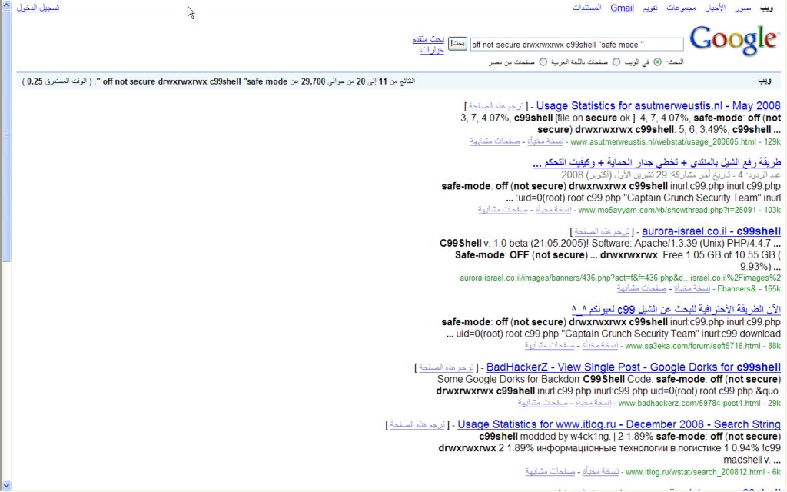Image resolution: width=787 pixels, height=492 pixels.
Task: Open 'Usage Statistics for www.itlog.ru - December 2008' result
Action: click(x=619, y=424)
